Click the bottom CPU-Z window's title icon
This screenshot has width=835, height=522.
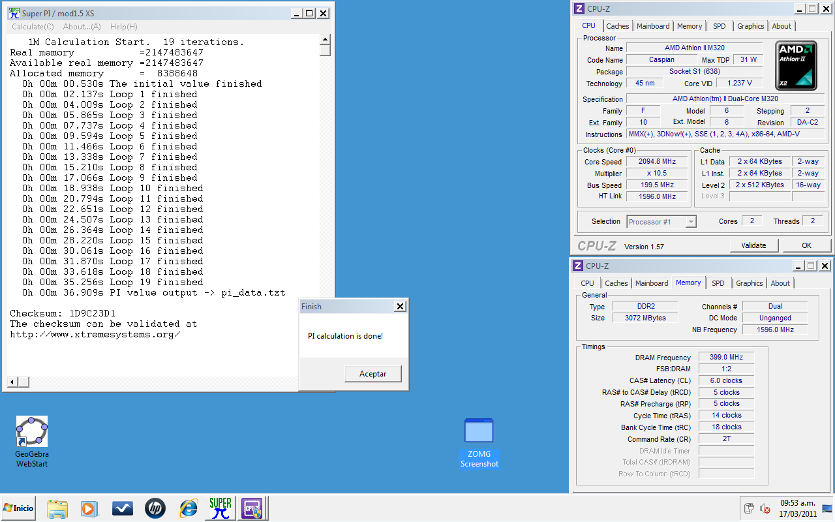[x=579, y=266]
